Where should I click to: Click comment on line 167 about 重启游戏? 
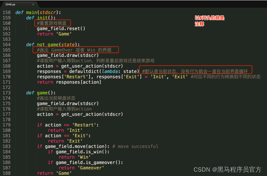pyautogui.click(x=96, y=61)
